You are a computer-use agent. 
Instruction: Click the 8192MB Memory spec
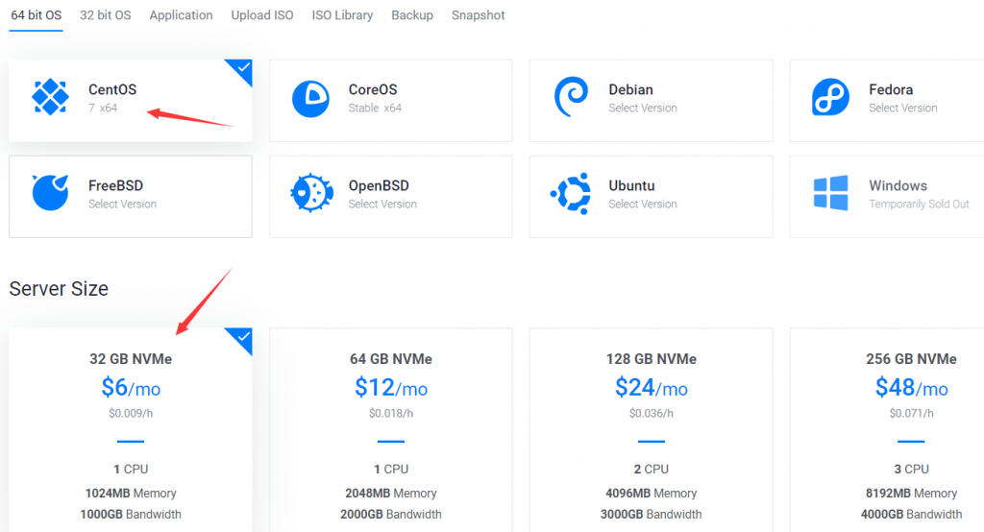(x=911, y=493)
